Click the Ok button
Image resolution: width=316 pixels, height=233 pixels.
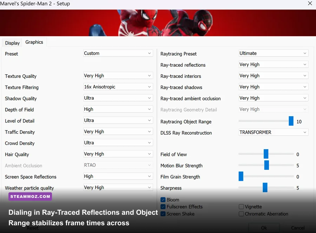(x=264, y=228)
